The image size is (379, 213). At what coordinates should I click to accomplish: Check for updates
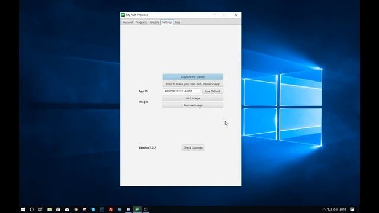click(193, 147)
